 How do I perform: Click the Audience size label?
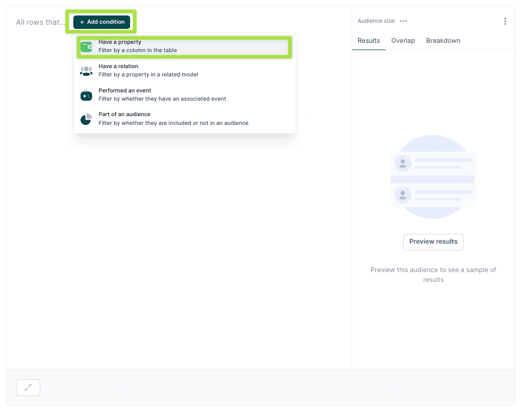[376, 21]
